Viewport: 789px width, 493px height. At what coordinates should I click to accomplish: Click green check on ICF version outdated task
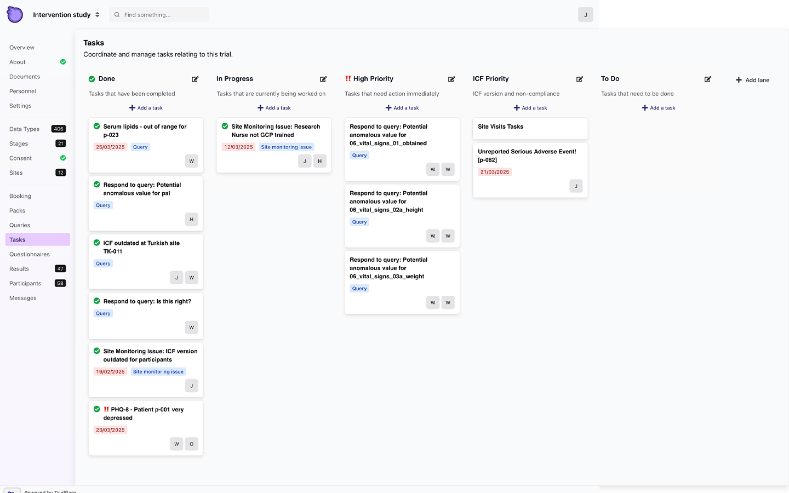tap(96, 351)
